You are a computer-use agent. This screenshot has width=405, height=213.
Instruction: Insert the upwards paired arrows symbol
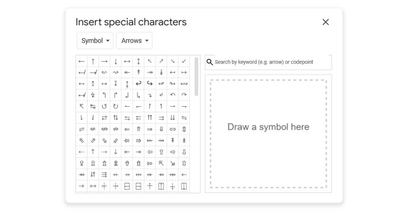[150, 118]
